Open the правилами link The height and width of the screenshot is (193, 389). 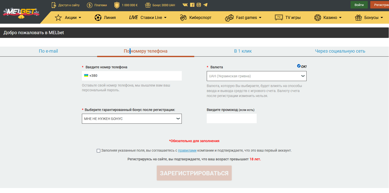[x=187, y=150]
